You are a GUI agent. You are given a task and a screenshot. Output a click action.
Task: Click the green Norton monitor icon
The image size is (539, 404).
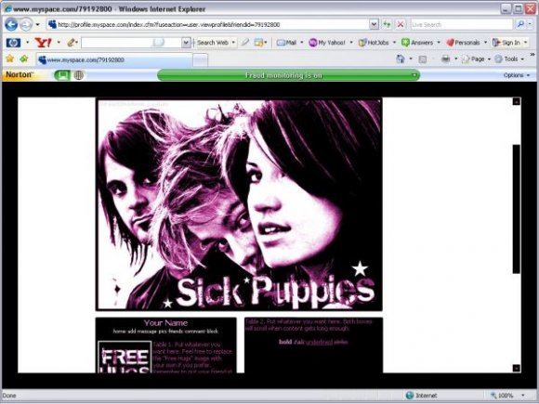point(62,75)
